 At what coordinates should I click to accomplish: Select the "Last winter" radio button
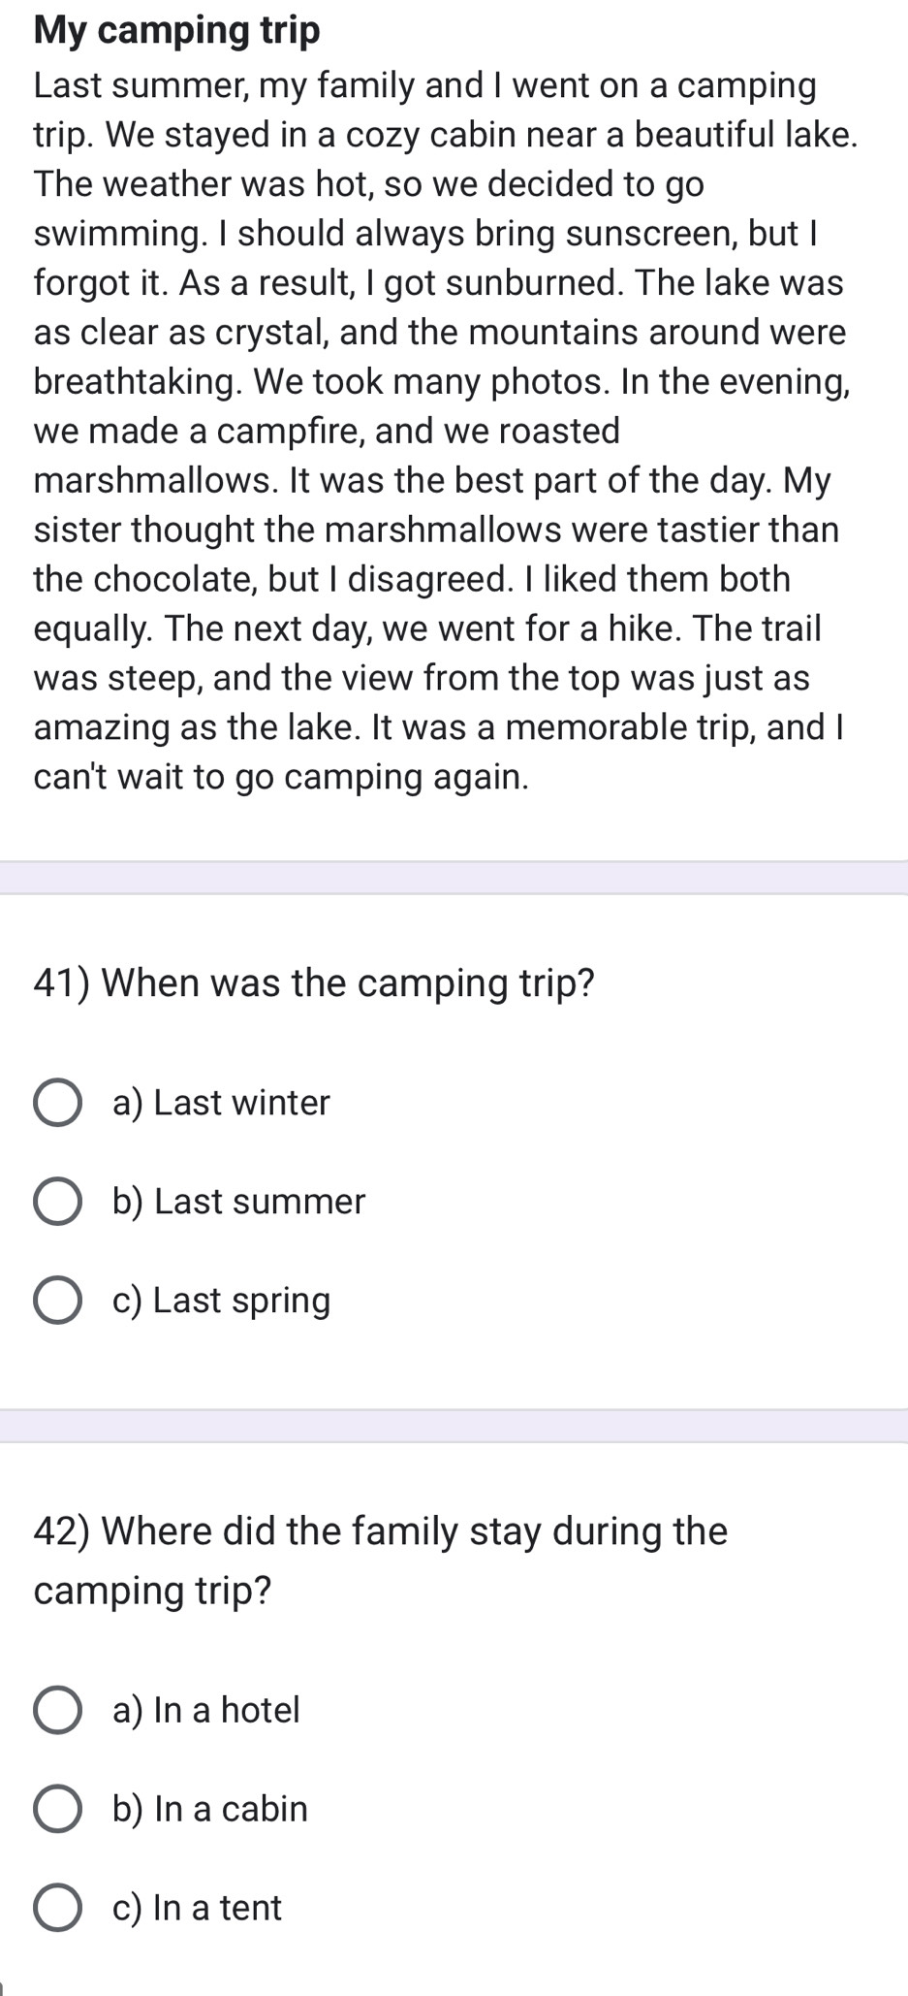click(57, 1103)
